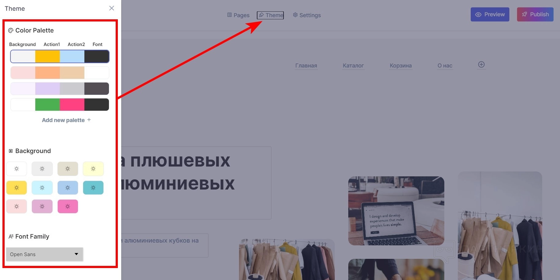The height and width of the screenshot is (280, 560).
Task: Click the yellow Action1 swatch in first palette
Action: pos(48,56)
